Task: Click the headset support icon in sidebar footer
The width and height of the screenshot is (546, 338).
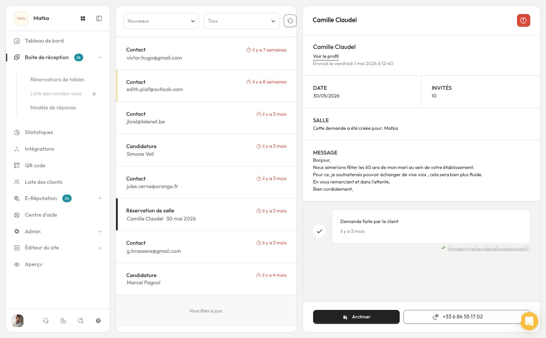Action: click(x=46, y=321)
